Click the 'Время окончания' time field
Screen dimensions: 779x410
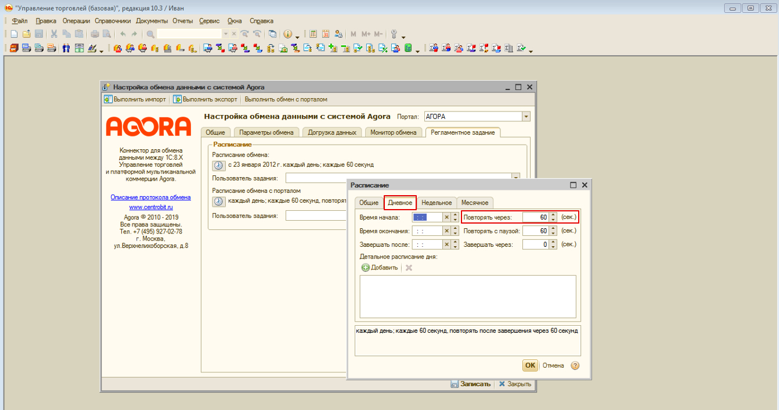click(x=427, y=231)
